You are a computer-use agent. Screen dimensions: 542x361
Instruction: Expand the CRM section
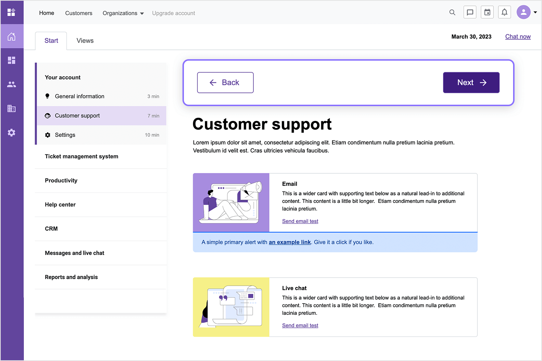[x=101, y=229]
